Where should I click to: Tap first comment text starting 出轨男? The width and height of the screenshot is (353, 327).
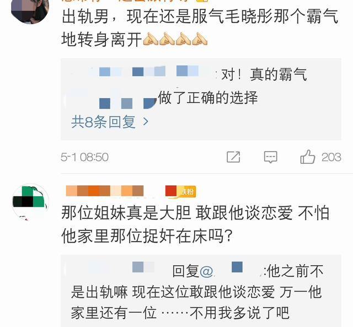pyautogui.click(x=200, y=28)
